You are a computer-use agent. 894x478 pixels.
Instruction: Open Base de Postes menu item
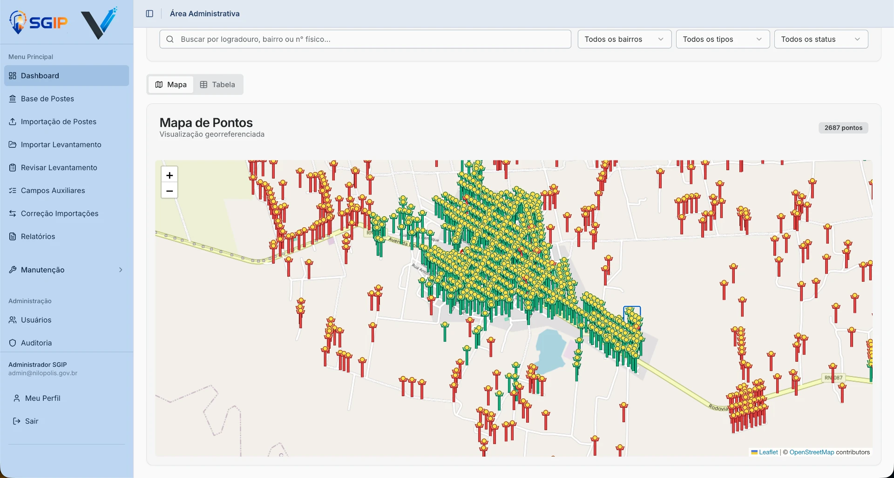coord(67,99)
